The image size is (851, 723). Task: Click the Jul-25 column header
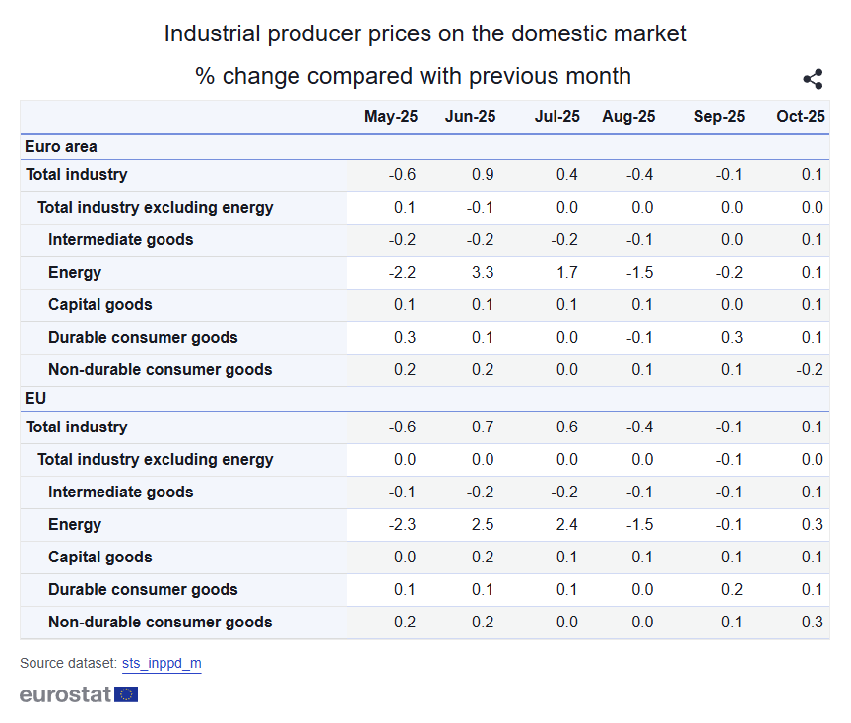[x=556, y=117]
